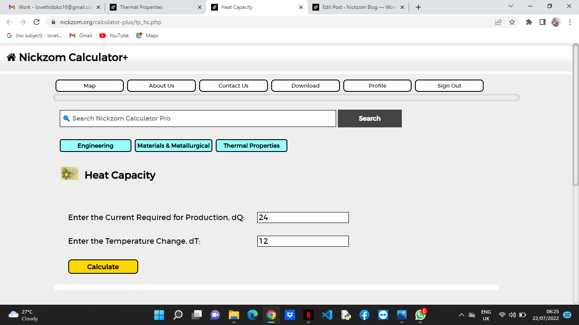Open Dropbox from the taskbar

click(x=290, y=315)
